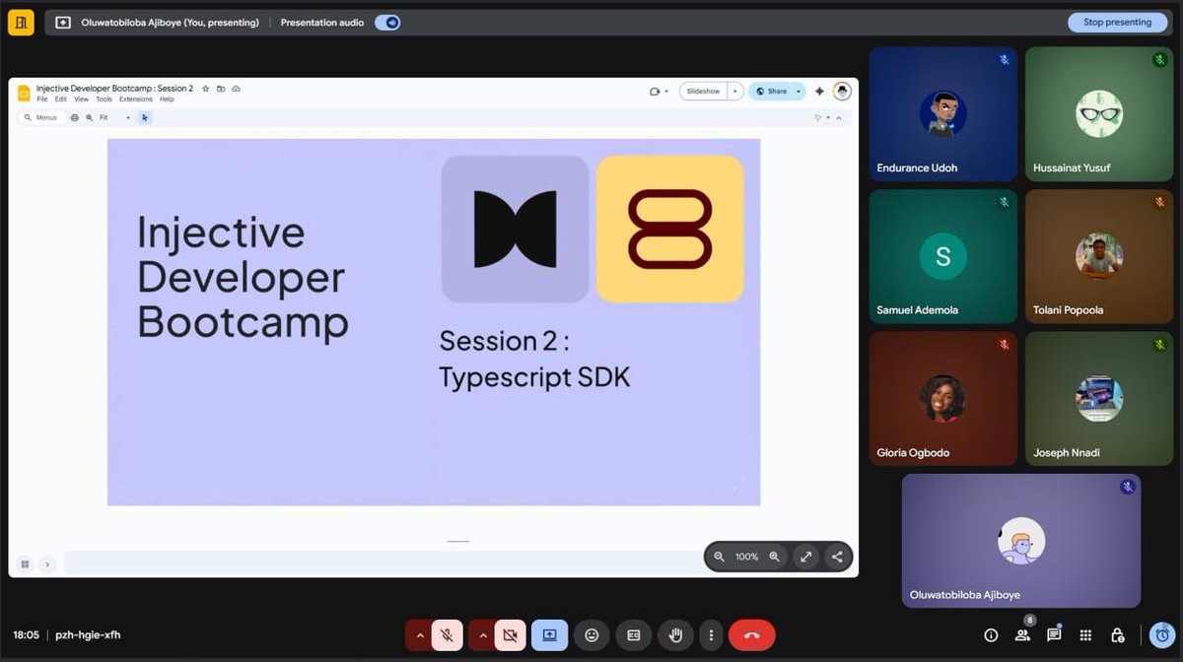The width and height of the screenshot is (1183, 662).
Task: Open the View menu in Slides
Action: pyautogui.click(x=81, y=99)
